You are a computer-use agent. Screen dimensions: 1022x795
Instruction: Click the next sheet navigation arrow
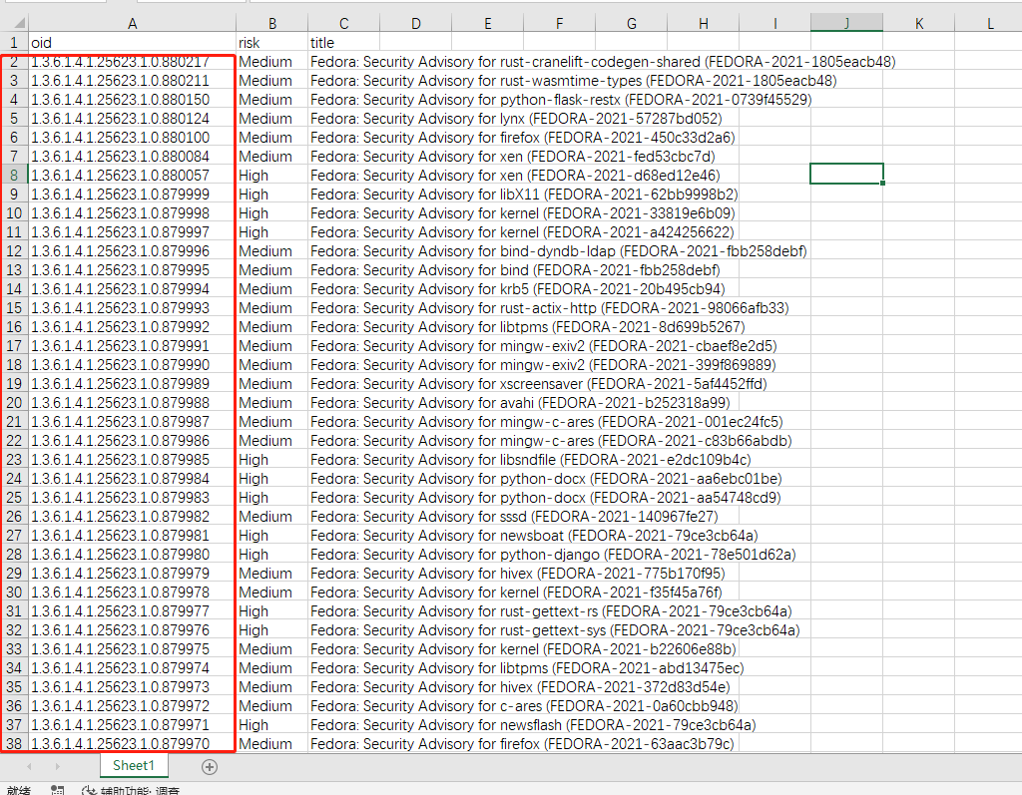(57, 767)
